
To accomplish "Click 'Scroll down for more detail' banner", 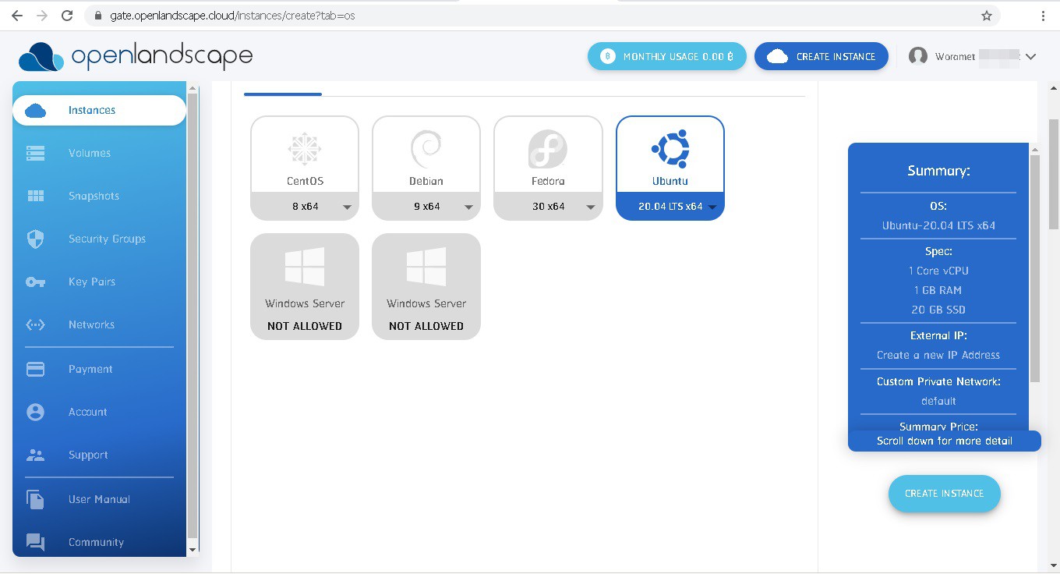I will [945, 441].
